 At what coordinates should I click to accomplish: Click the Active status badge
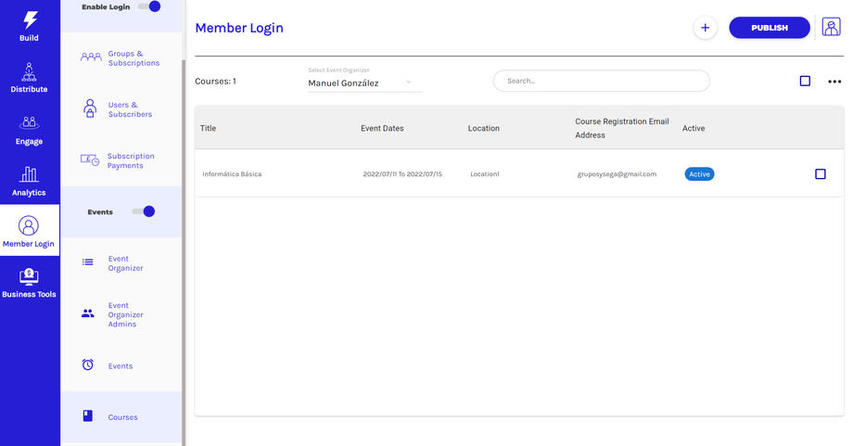(x=699, y=174)
